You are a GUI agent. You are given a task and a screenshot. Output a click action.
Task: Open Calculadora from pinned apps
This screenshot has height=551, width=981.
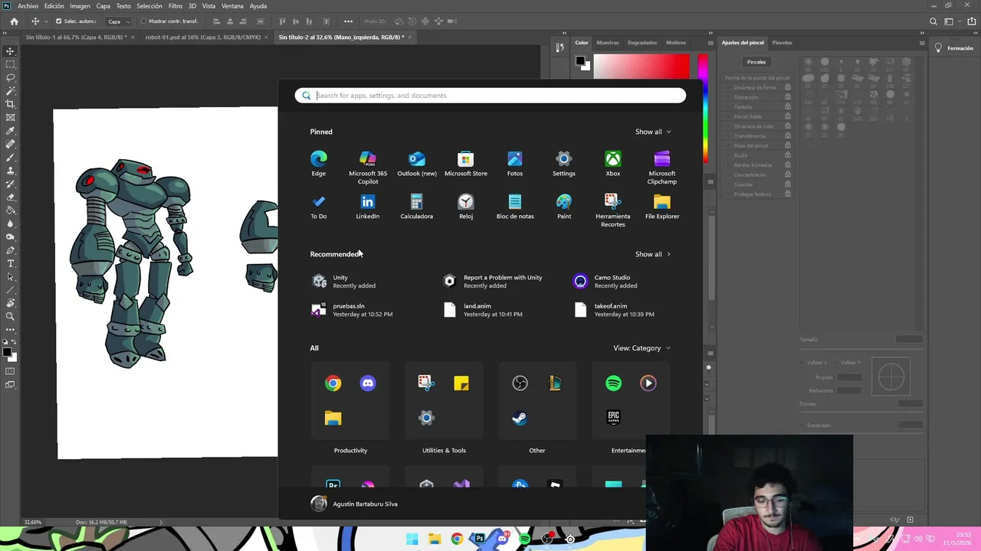417,207
